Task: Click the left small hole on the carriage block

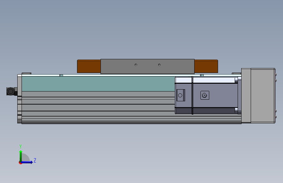Action: coord(136,65)
